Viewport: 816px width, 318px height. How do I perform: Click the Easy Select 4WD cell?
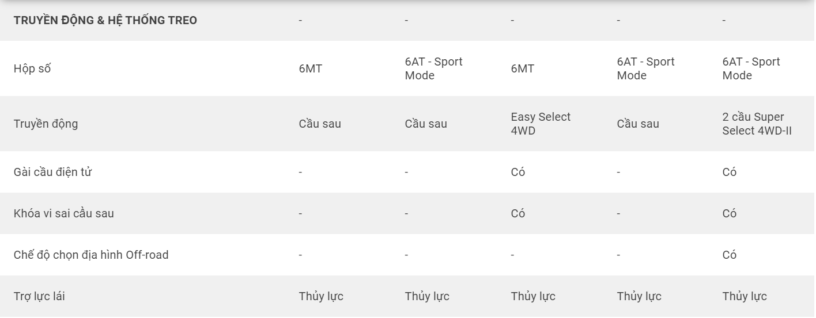click(541, 124)
